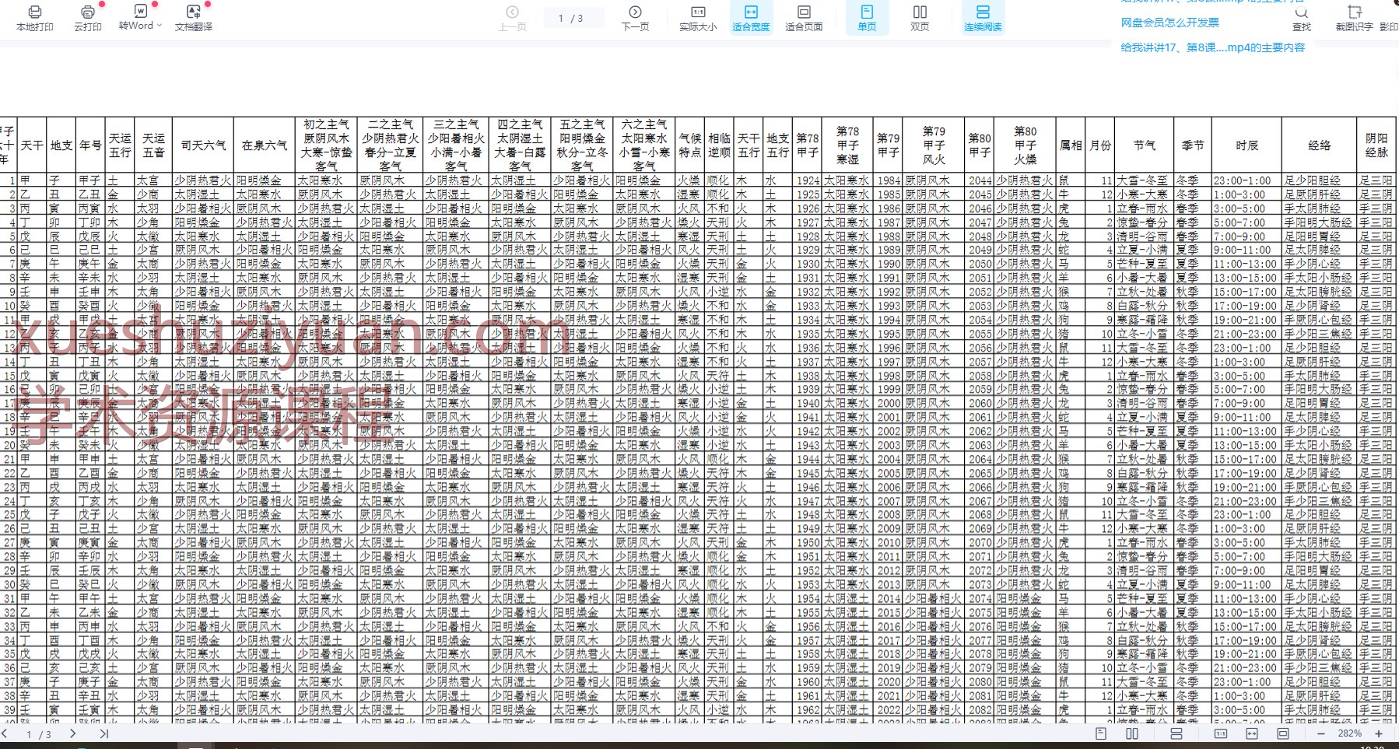Enable continuous reading (连续阅读) mode
The width and height of the screenshot is (1399, 749).
[x=983, y=17]
